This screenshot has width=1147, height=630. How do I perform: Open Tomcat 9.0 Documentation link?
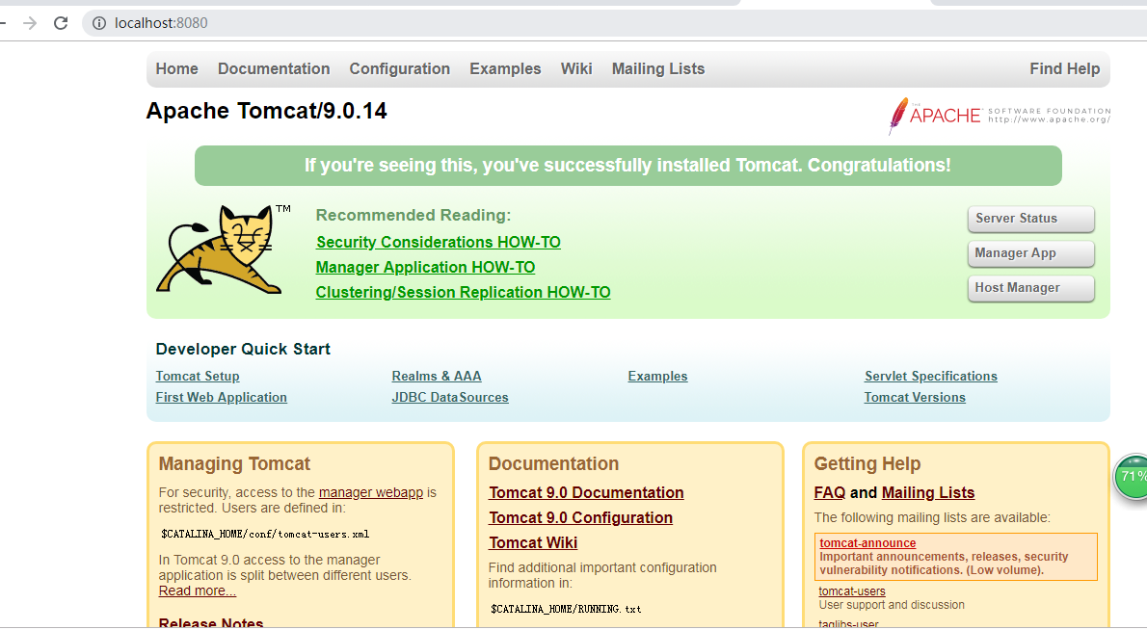[x=586, y=492]
